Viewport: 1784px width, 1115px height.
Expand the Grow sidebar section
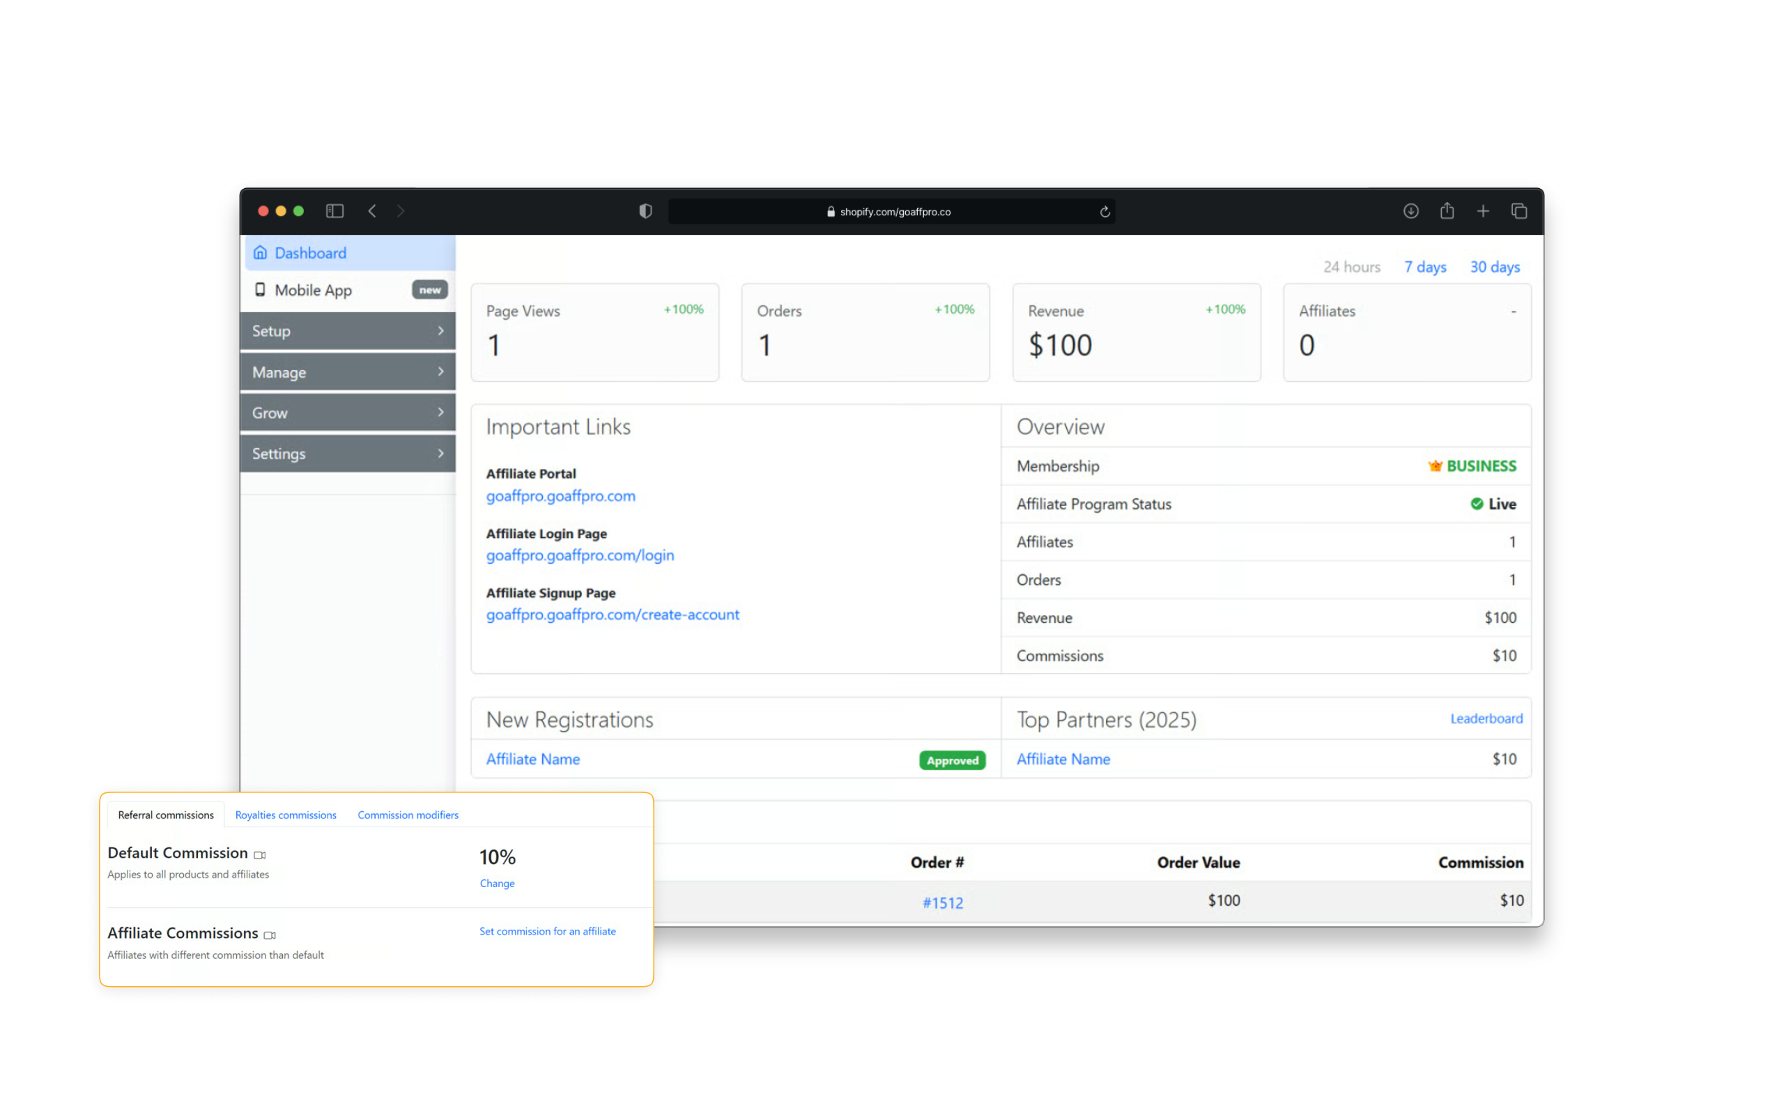pos(348,413)
